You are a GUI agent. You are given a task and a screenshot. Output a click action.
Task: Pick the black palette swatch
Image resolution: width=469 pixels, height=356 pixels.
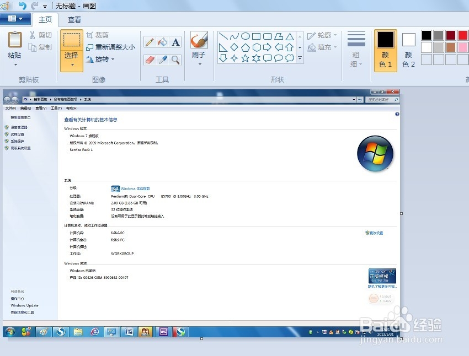click(x=427, y=35)
